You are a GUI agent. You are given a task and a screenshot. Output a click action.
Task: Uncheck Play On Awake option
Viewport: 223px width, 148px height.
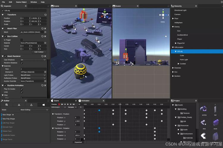pyautogui.click(x=21, y=89)
